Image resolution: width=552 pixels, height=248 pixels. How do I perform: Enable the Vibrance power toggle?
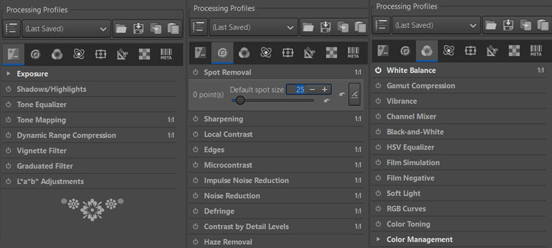(379, 101)
